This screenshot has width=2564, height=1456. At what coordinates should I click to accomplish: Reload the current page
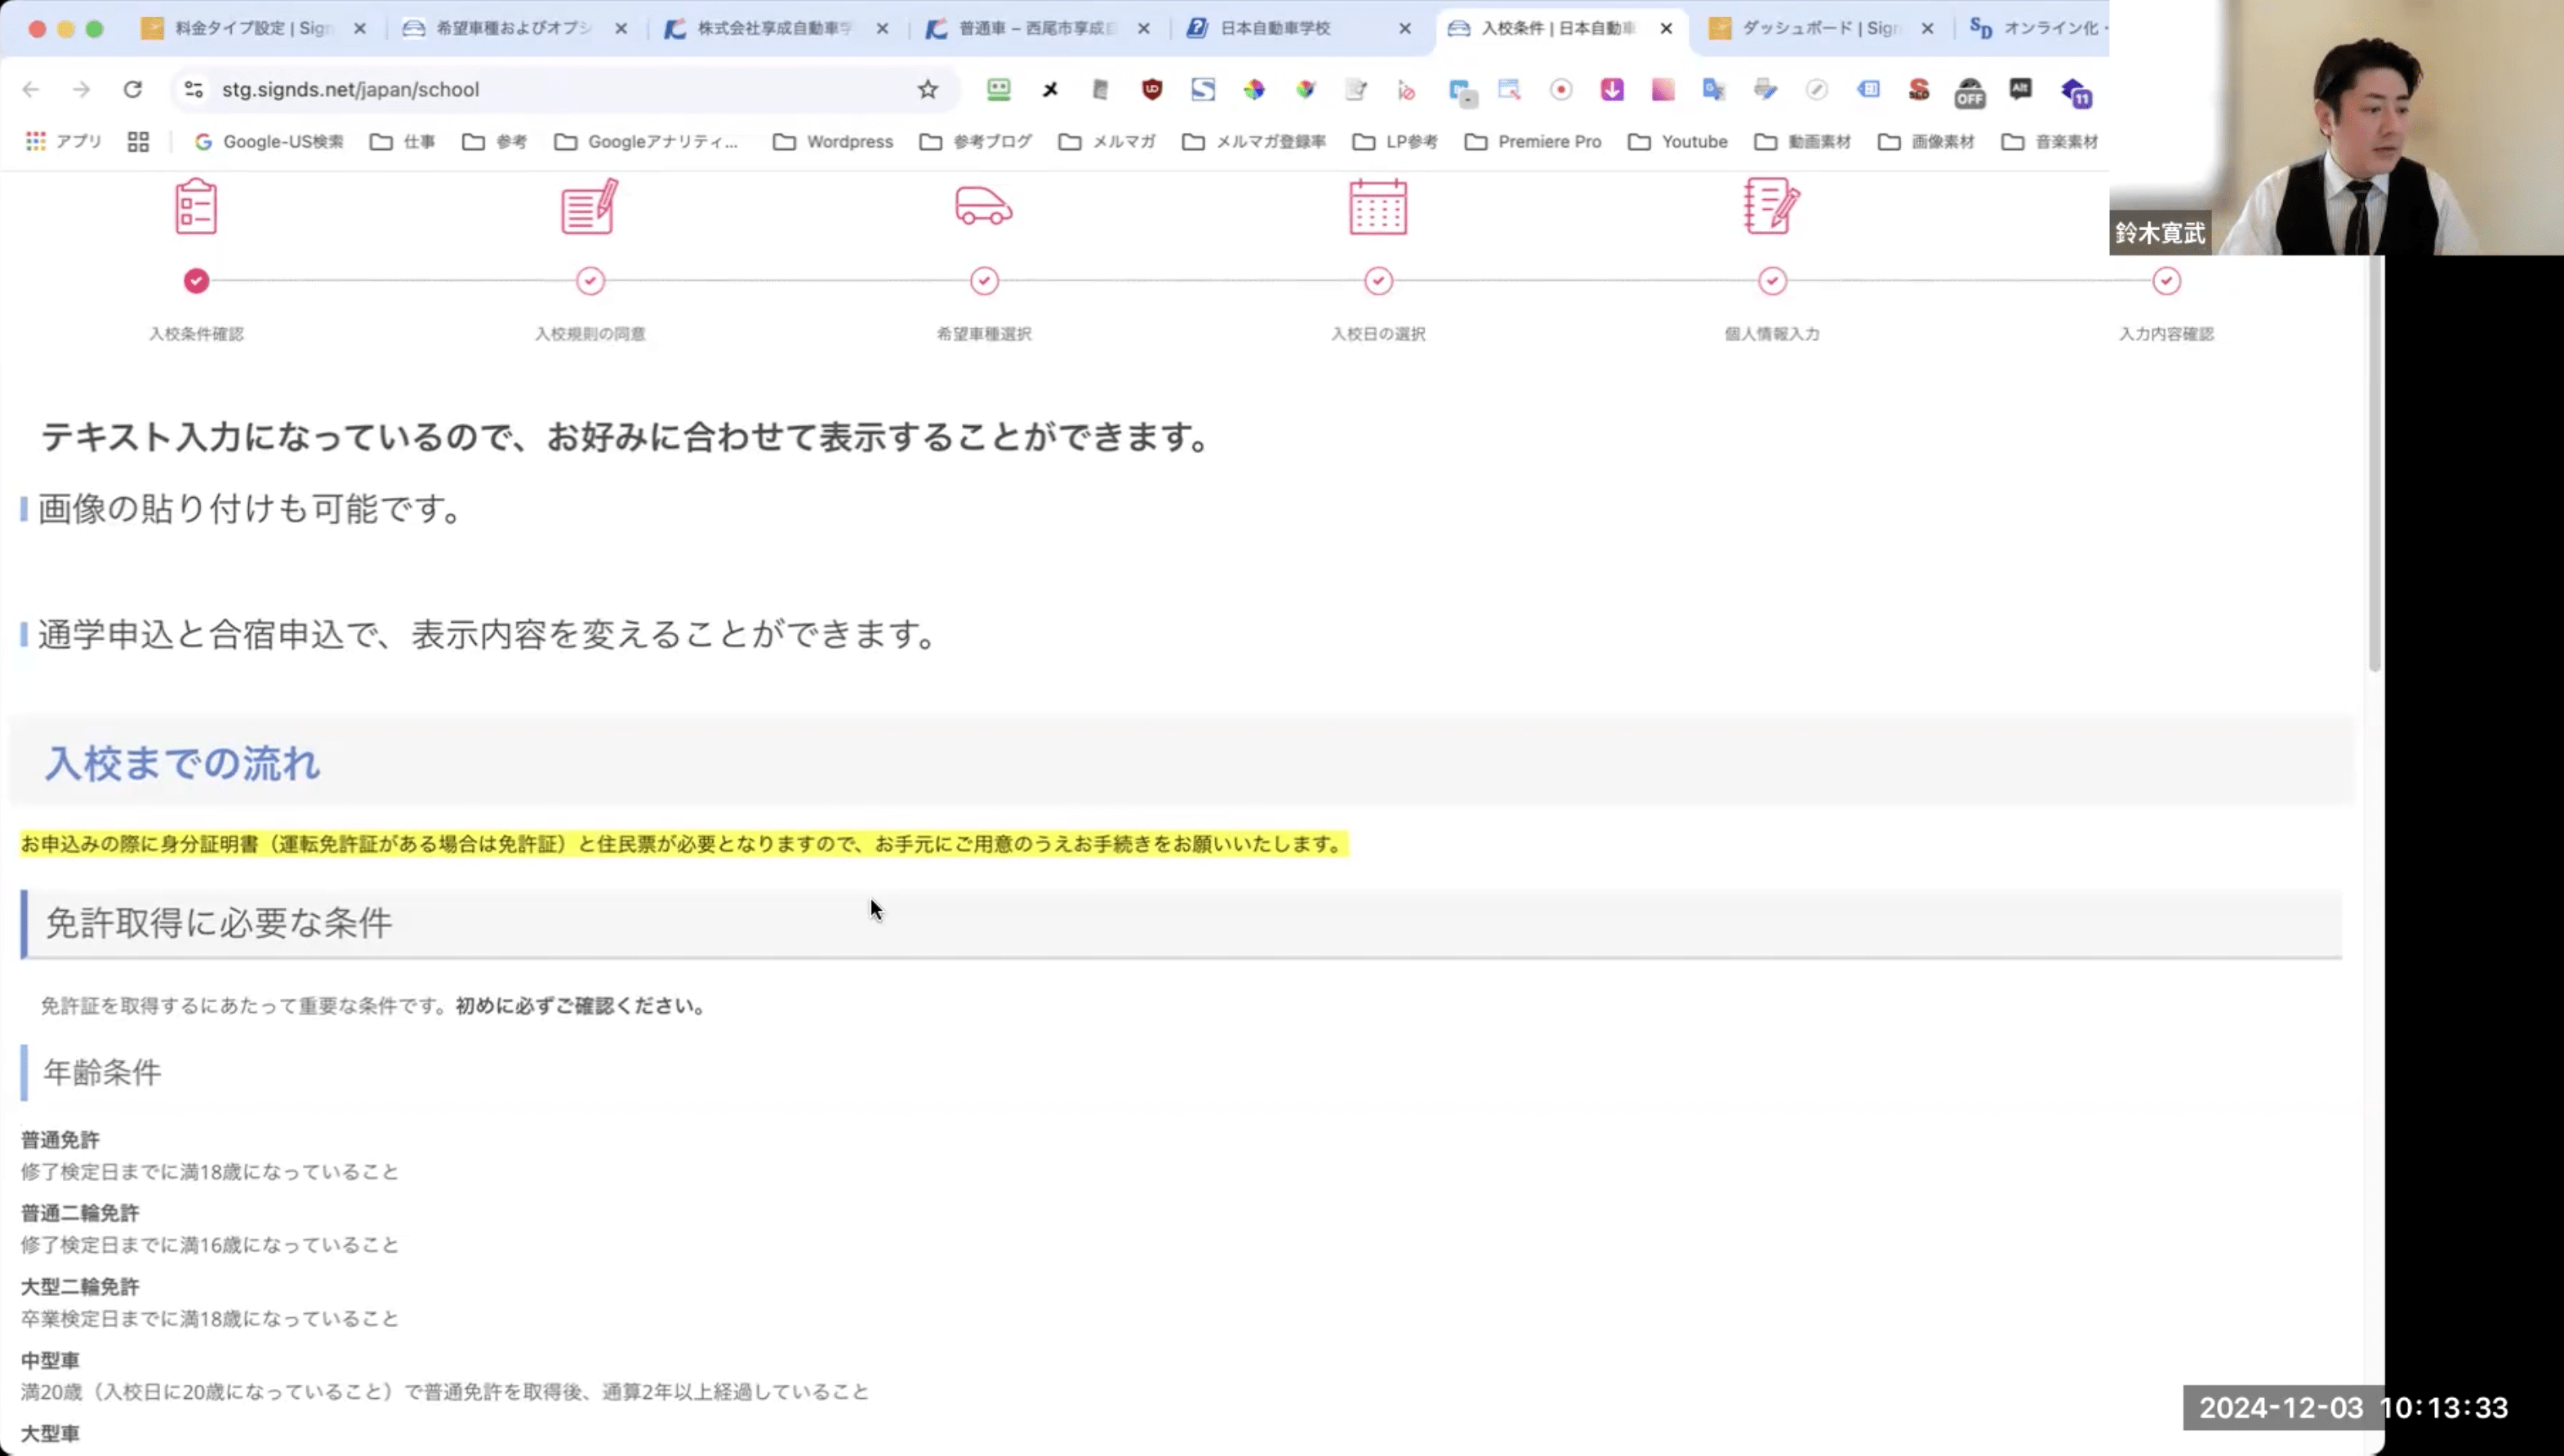click(x=132, y=90)
